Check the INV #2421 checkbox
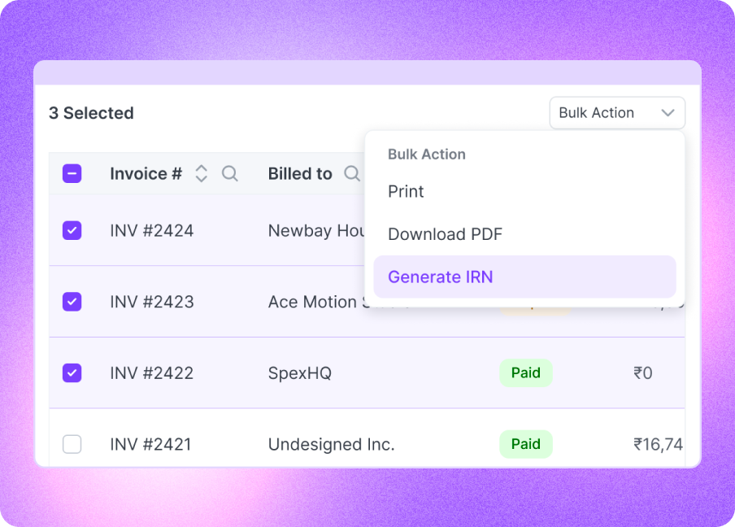735x527 pixels. [72, 444]
